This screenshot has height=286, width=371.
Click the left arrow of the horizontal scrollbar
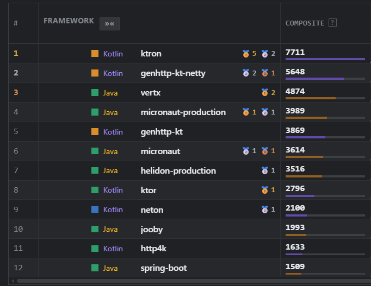point(13,281)
